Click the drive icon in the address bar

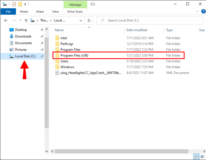(x=33, y=20)
